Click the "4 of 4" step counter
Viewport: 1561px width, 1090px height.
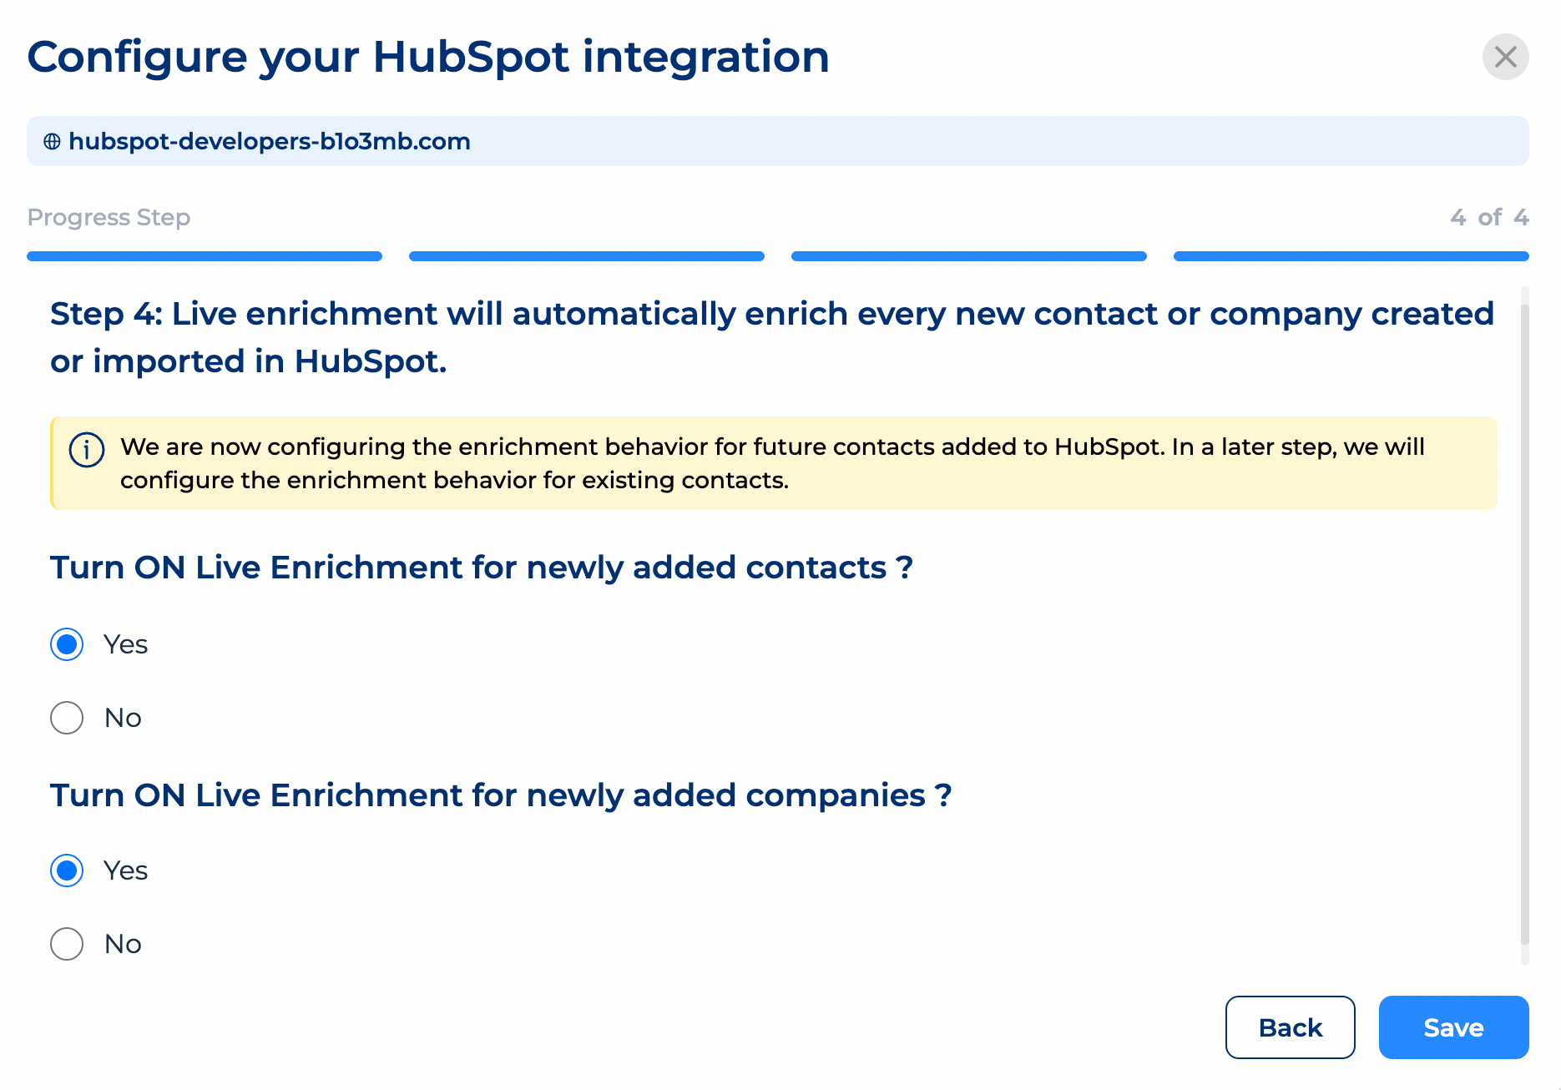tap(1489, 217)
